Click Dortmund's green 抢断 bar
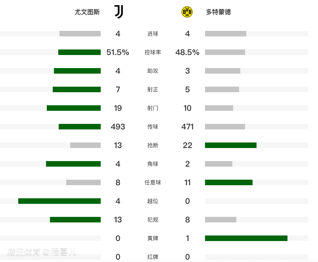 (x=230, y=145)
